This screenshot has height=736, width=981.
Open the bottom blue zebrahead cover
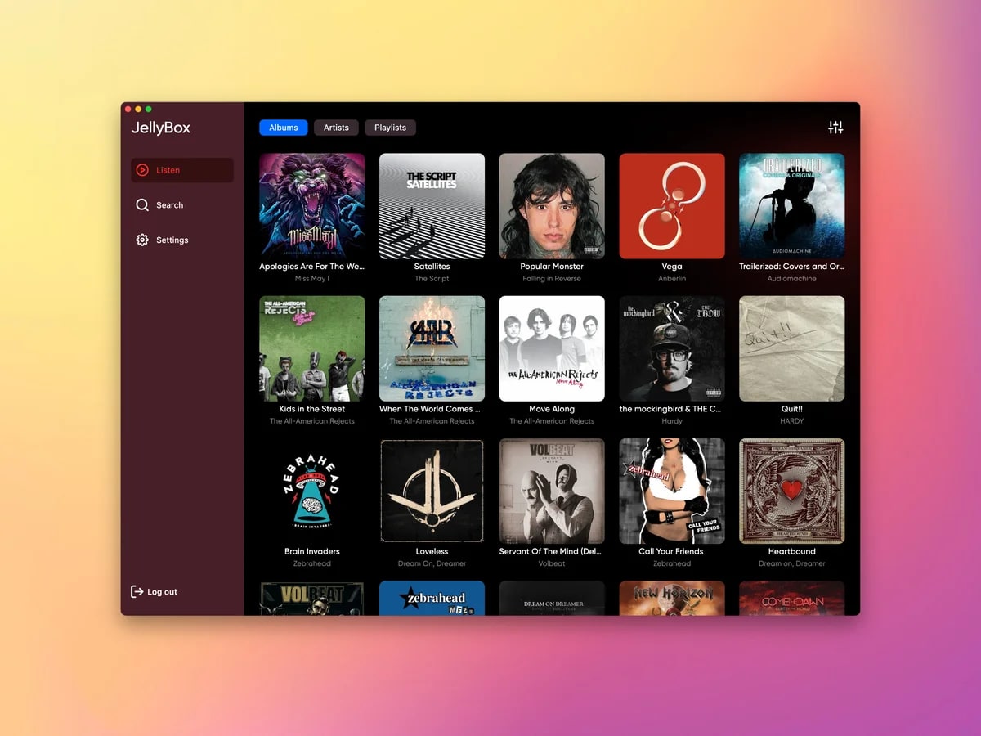432,598
